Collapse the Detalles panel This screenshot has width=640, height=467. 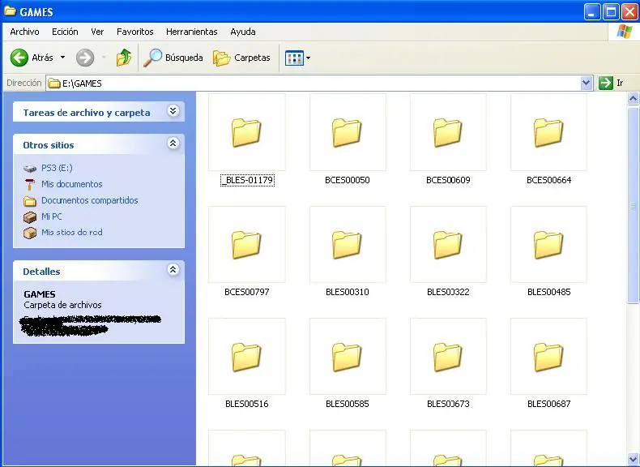click(173, 270)
